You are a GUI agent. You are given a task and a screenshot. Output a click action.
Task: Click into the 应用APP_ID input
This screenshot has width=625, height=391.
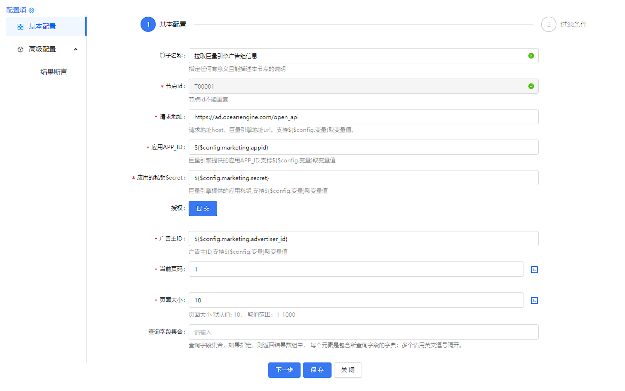(x=363, y=147)
